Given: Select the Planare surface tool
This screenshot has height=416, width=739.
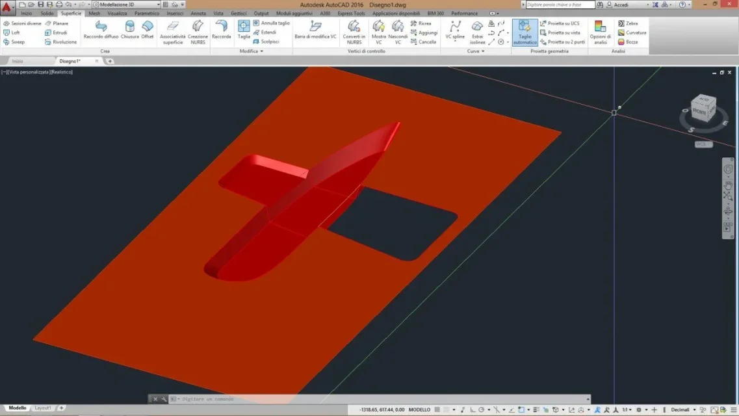Looking at the screenshot, I should tap(57, 23).
